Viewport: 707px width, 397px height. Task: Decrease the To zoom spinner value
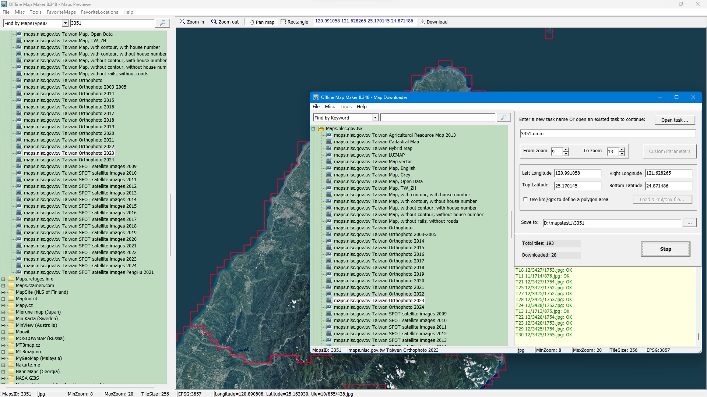(x=622, y=154)
